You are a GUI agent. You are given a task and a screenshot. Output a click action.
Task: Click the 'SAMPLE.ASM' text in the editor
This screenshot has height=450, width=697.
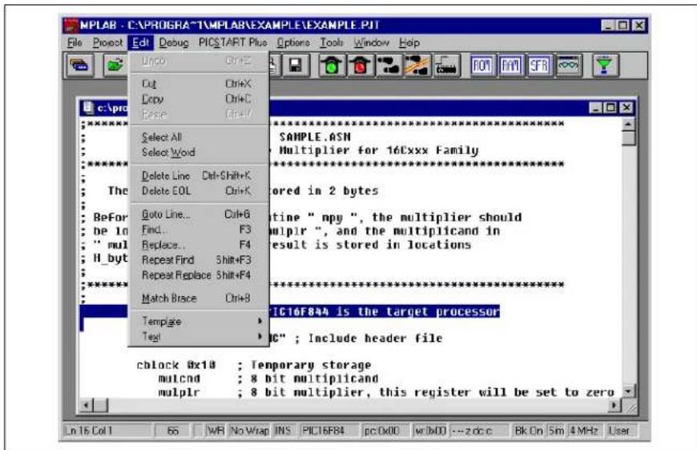(x=315, y=137)
